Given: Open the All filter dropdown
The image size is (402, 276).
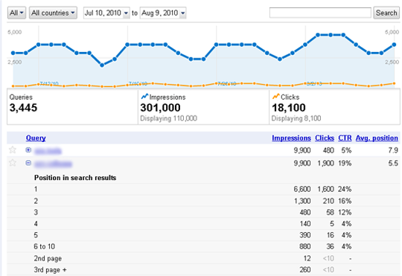Looking at the screenshot, I should click(16, 13).
